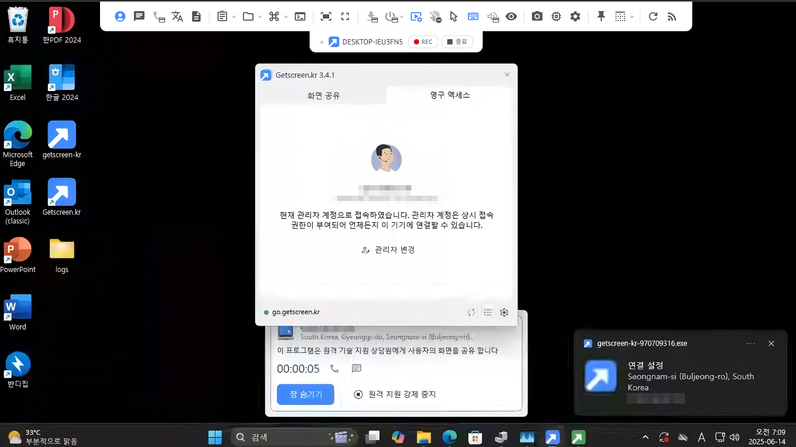Click the phone icon beside the session timer
796x447 pixels.
(x=334, y=368)
